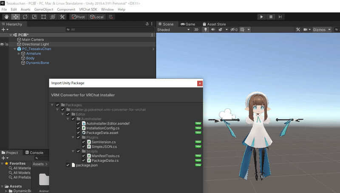Open PC_TessakuChan prefab arrow
Viewport: 340px width, 193px height.
tap(153, 49)
